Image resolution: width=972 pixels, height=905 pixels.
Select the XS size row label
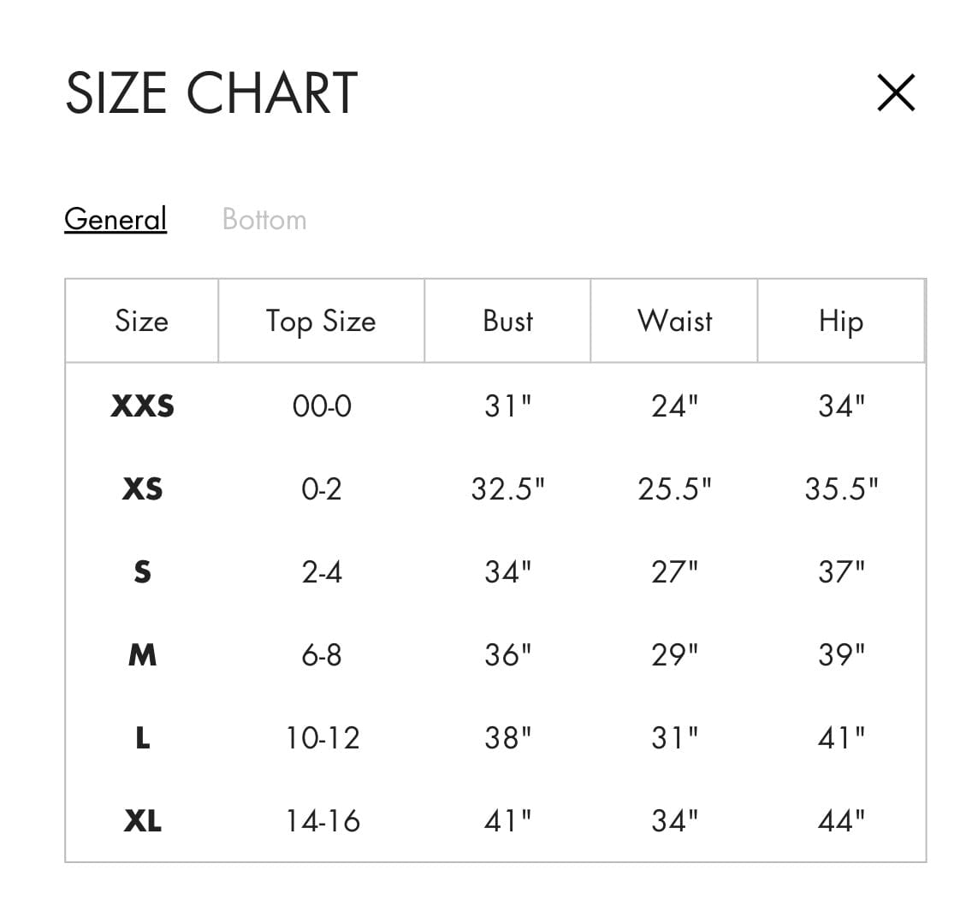(142, 488)
